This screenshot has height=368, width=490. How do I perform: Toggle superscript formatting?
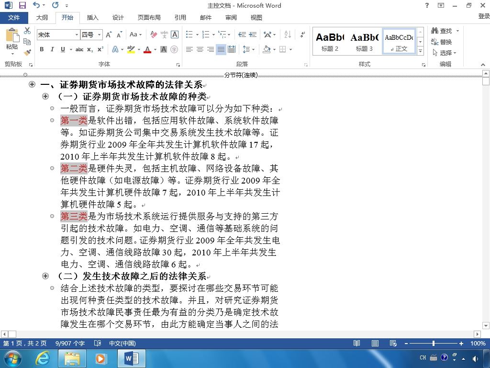point(100,49)
